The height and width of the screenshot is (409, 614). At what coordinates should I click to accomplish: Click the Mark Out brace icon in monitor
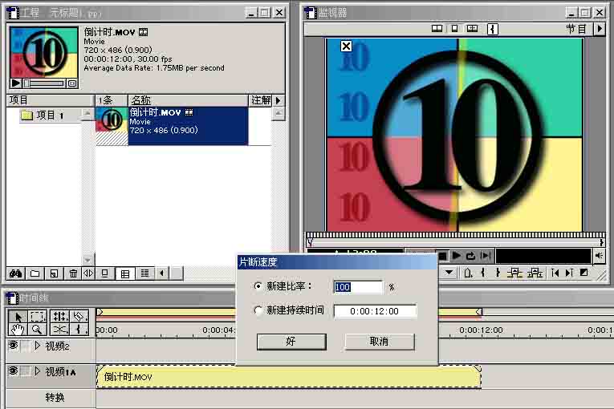498,273
